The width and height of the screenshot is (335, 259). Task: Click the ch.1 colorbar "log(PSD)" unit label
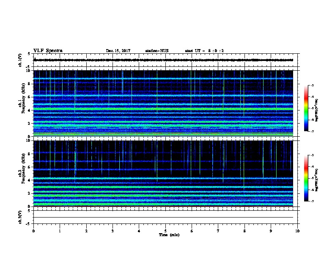pos(317,110)
